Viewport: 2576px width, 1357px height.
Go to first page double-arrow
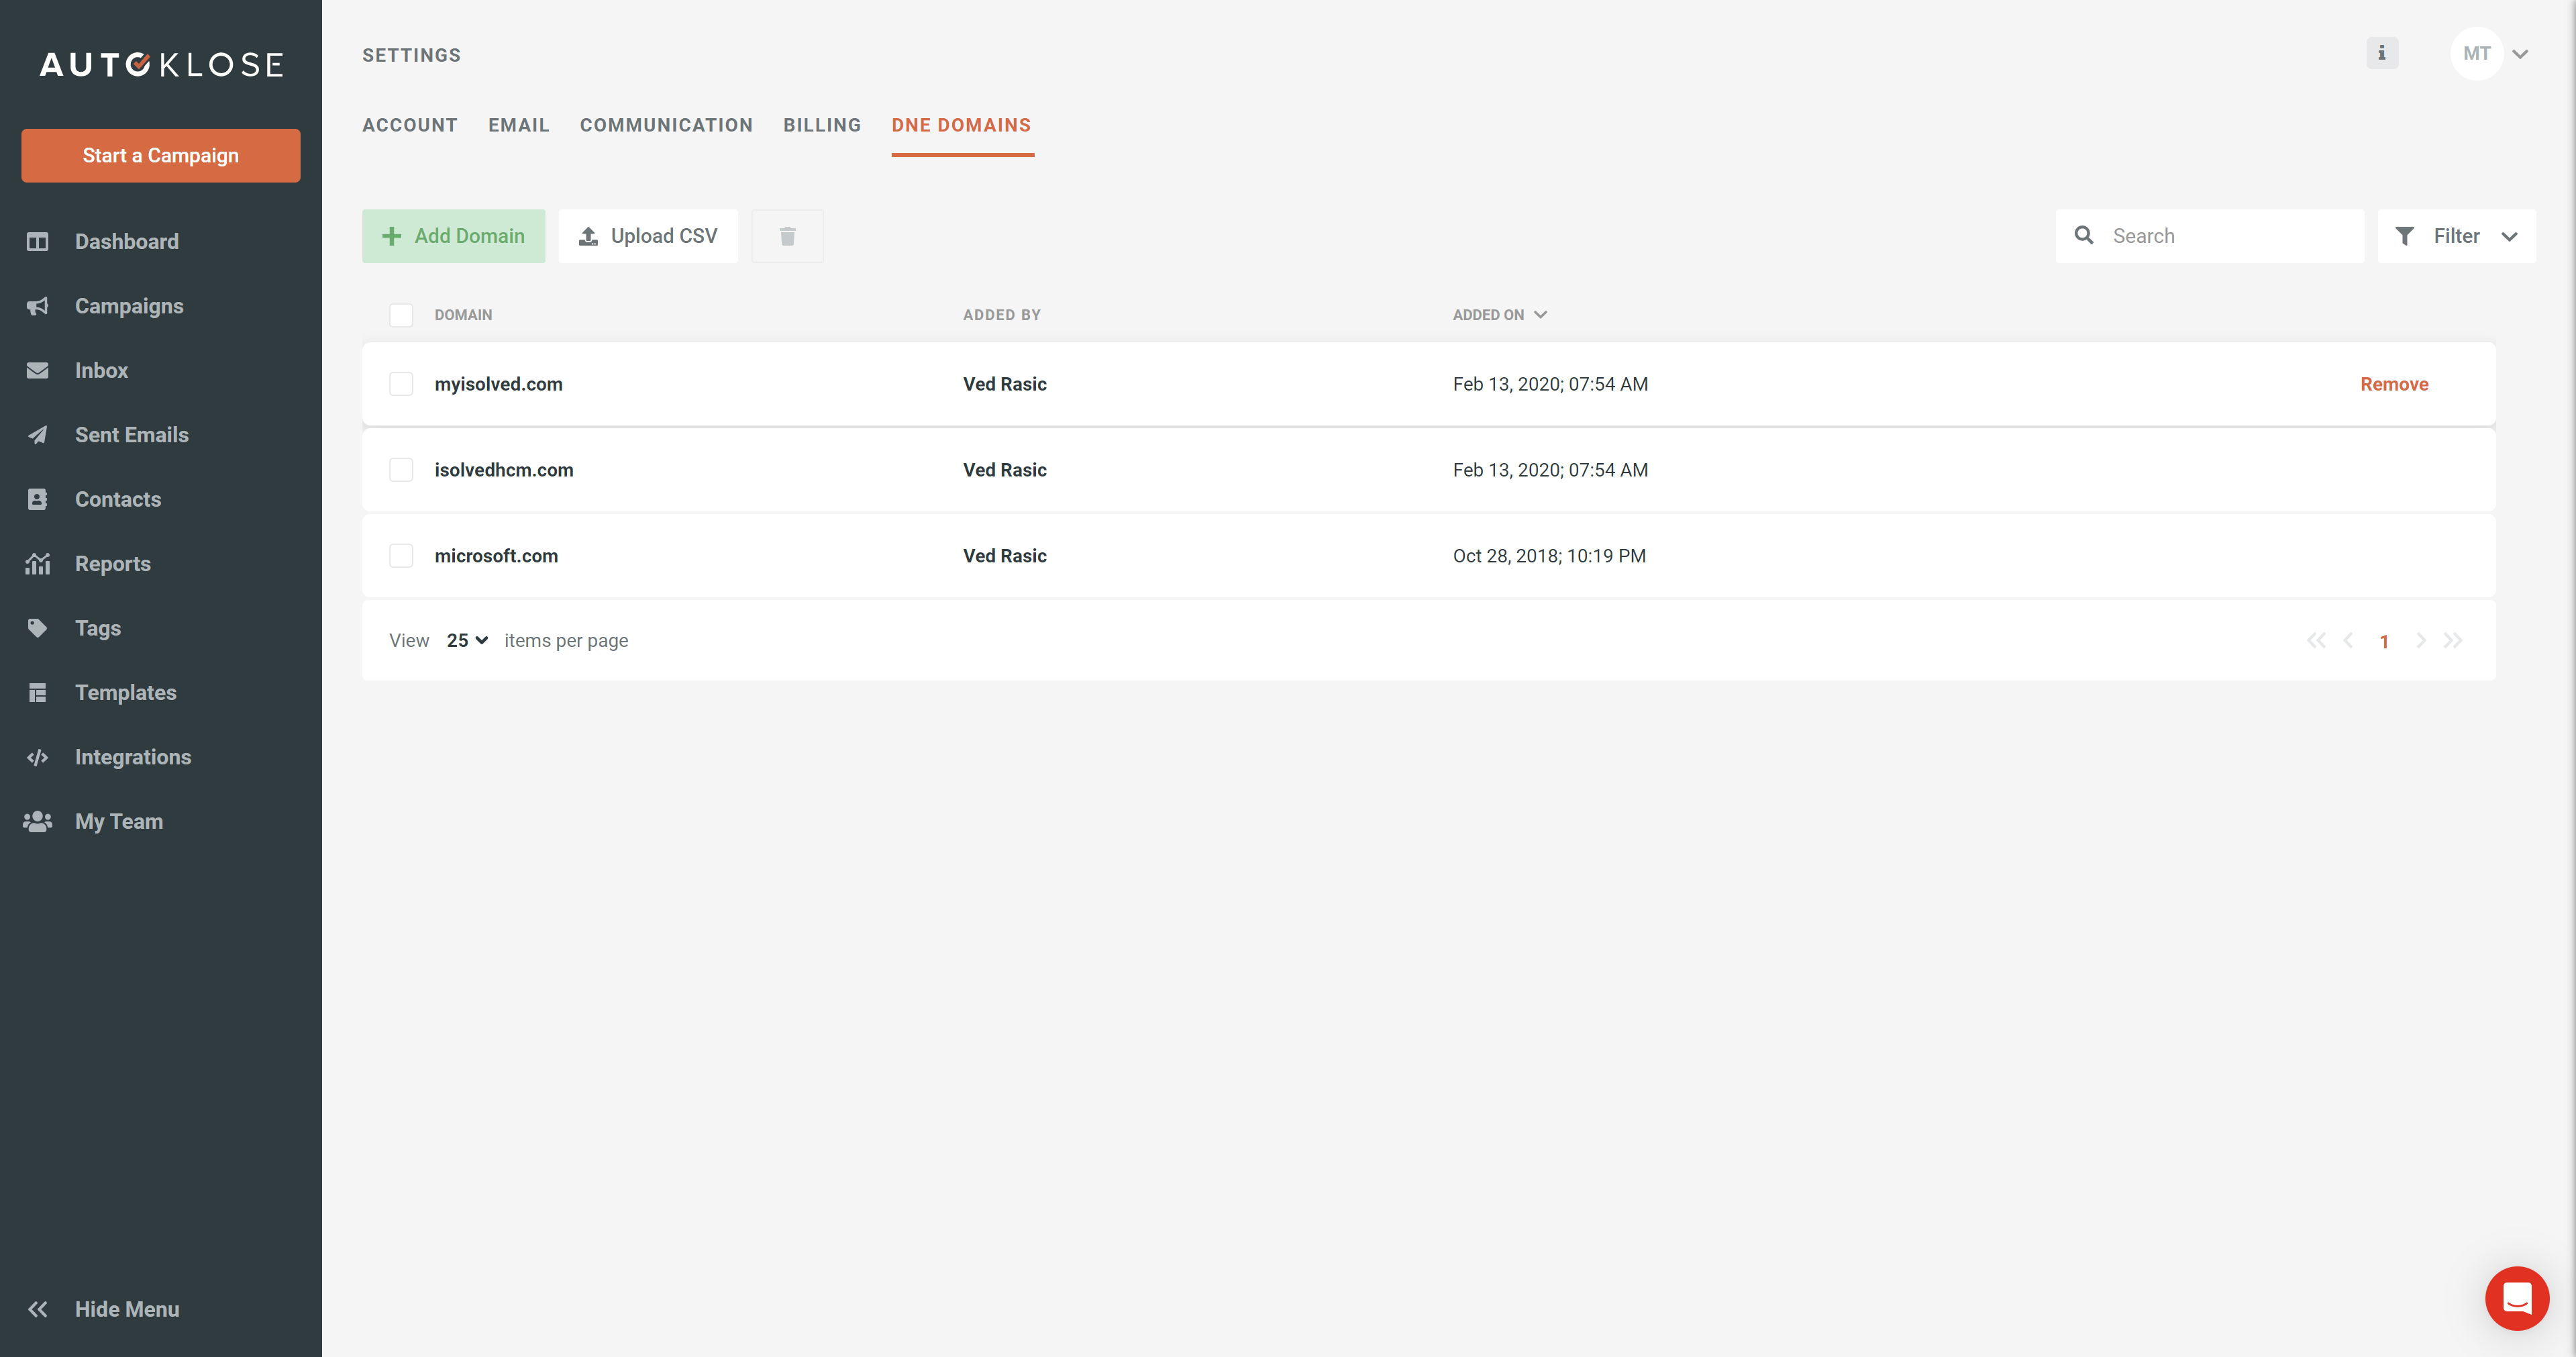click(2315, 641)
